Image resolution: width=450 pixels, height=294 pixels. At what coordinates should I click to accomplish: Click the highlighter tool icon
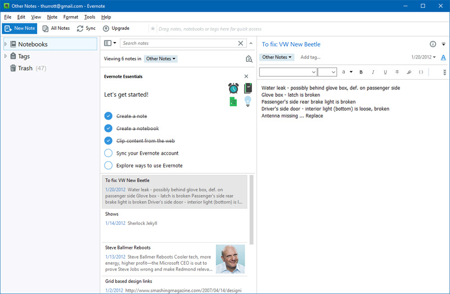click(409, 72)
